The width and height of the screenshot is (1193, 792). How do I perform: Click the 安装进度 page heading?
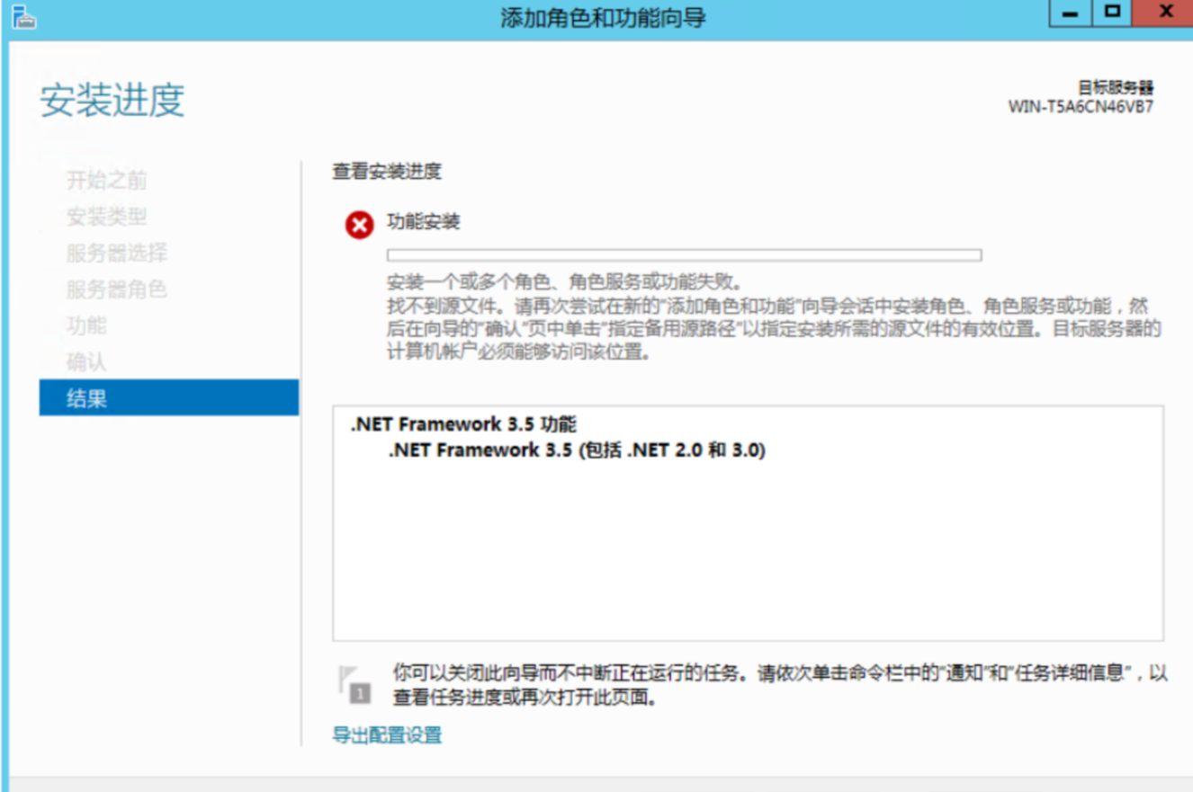coord(112,101)
